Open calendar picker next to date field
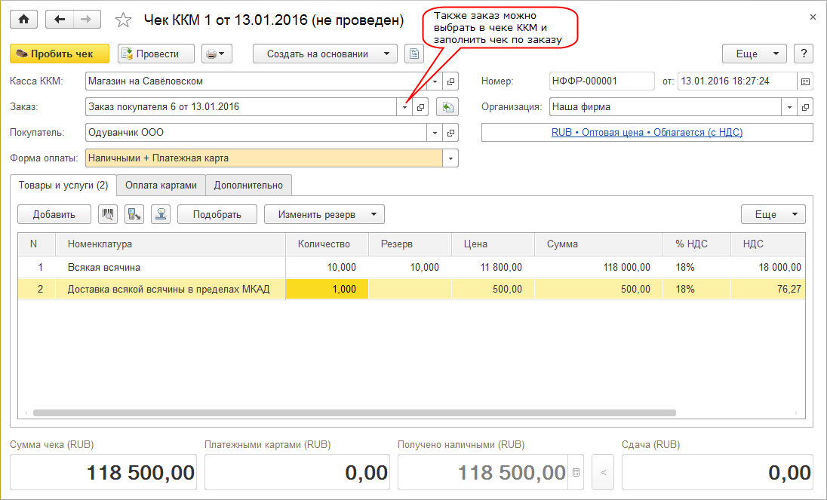The width and height of the screenshot is (827, 500). coord(805,81)
